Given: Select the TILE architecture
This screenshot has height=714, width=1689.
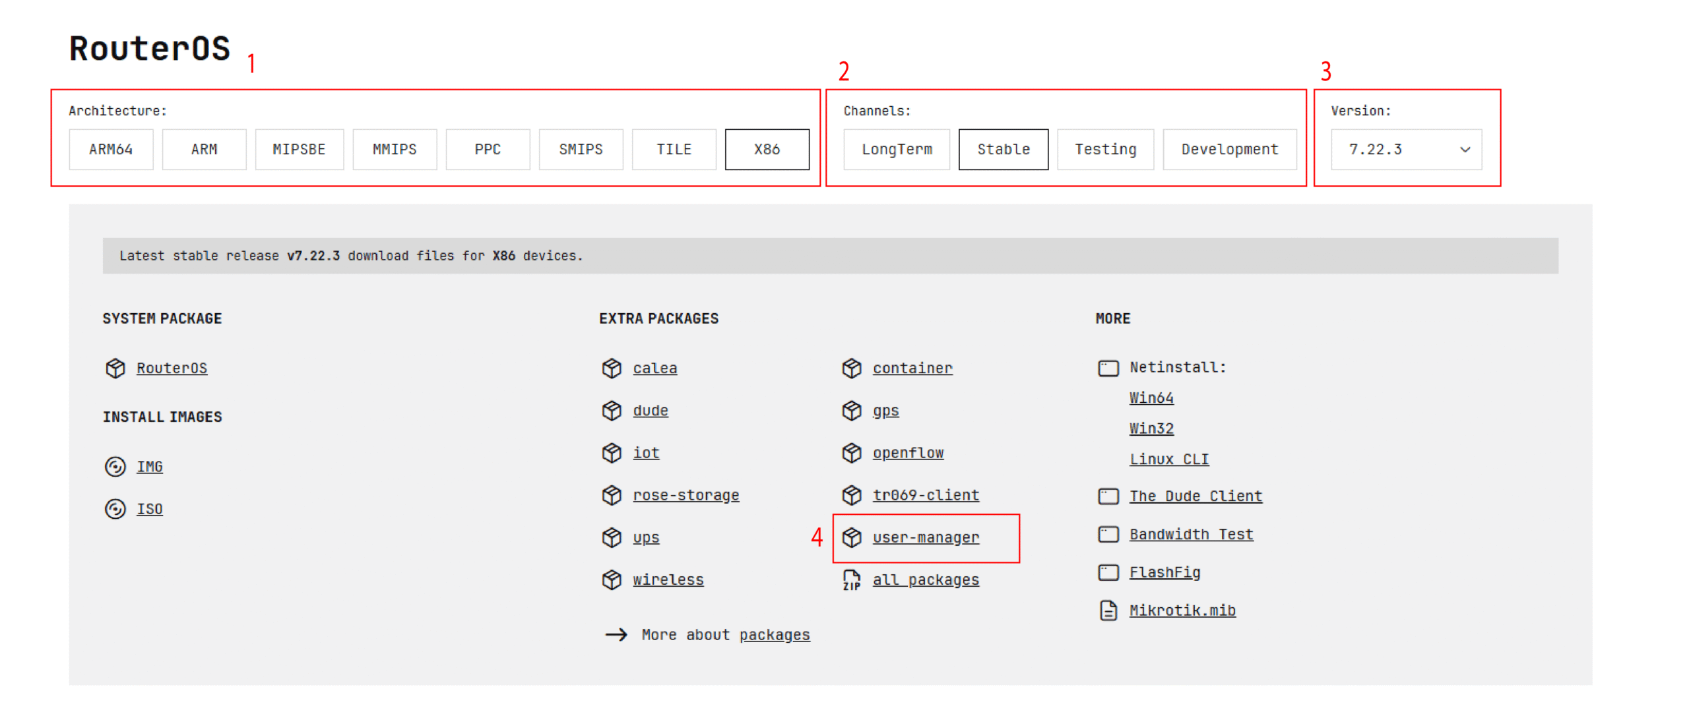Looking at the screenshot, I should 674,149.
